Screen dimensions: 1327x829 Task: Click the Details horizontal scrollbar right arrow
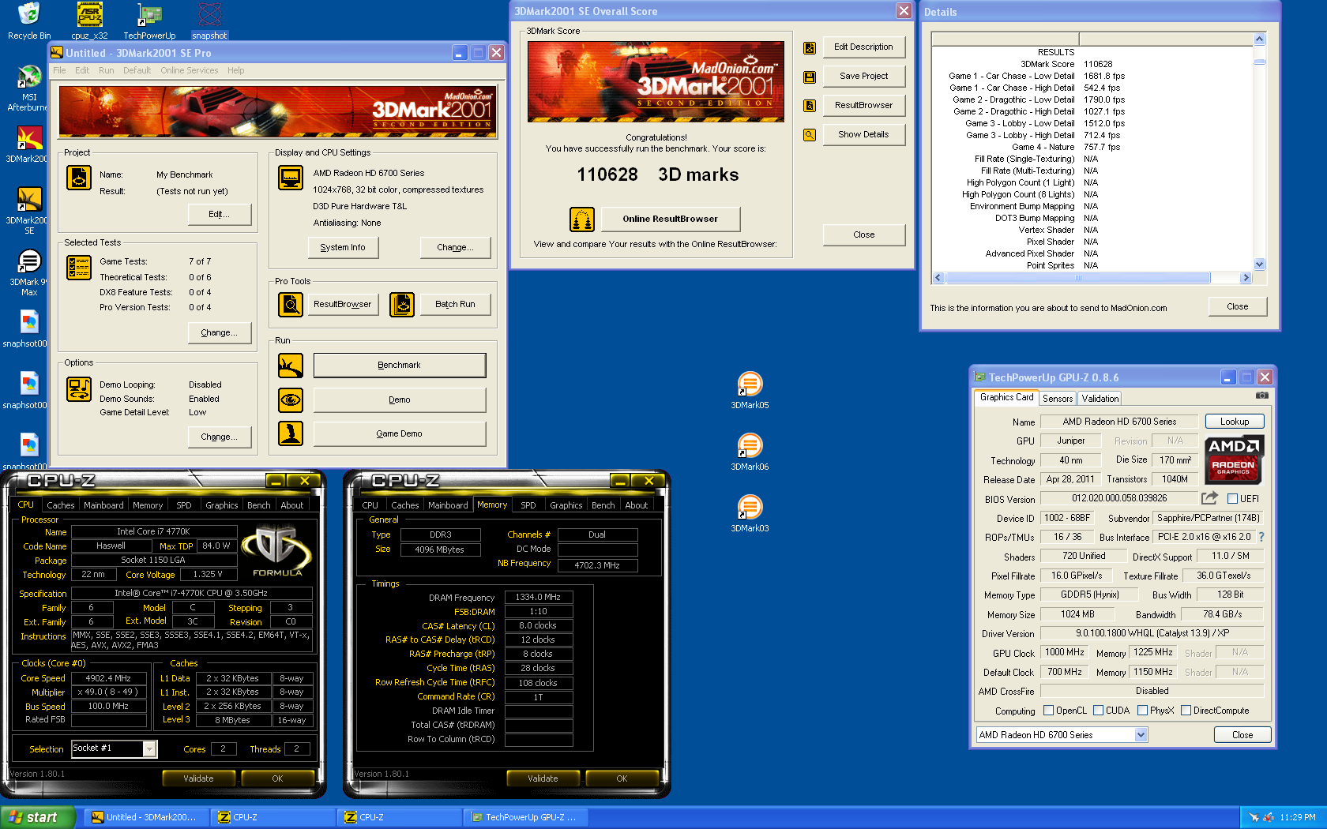(1246, 278)
